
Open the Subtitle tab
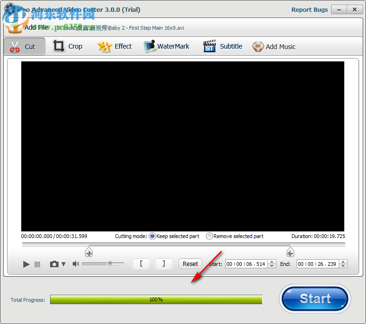(x=222, y=46)
